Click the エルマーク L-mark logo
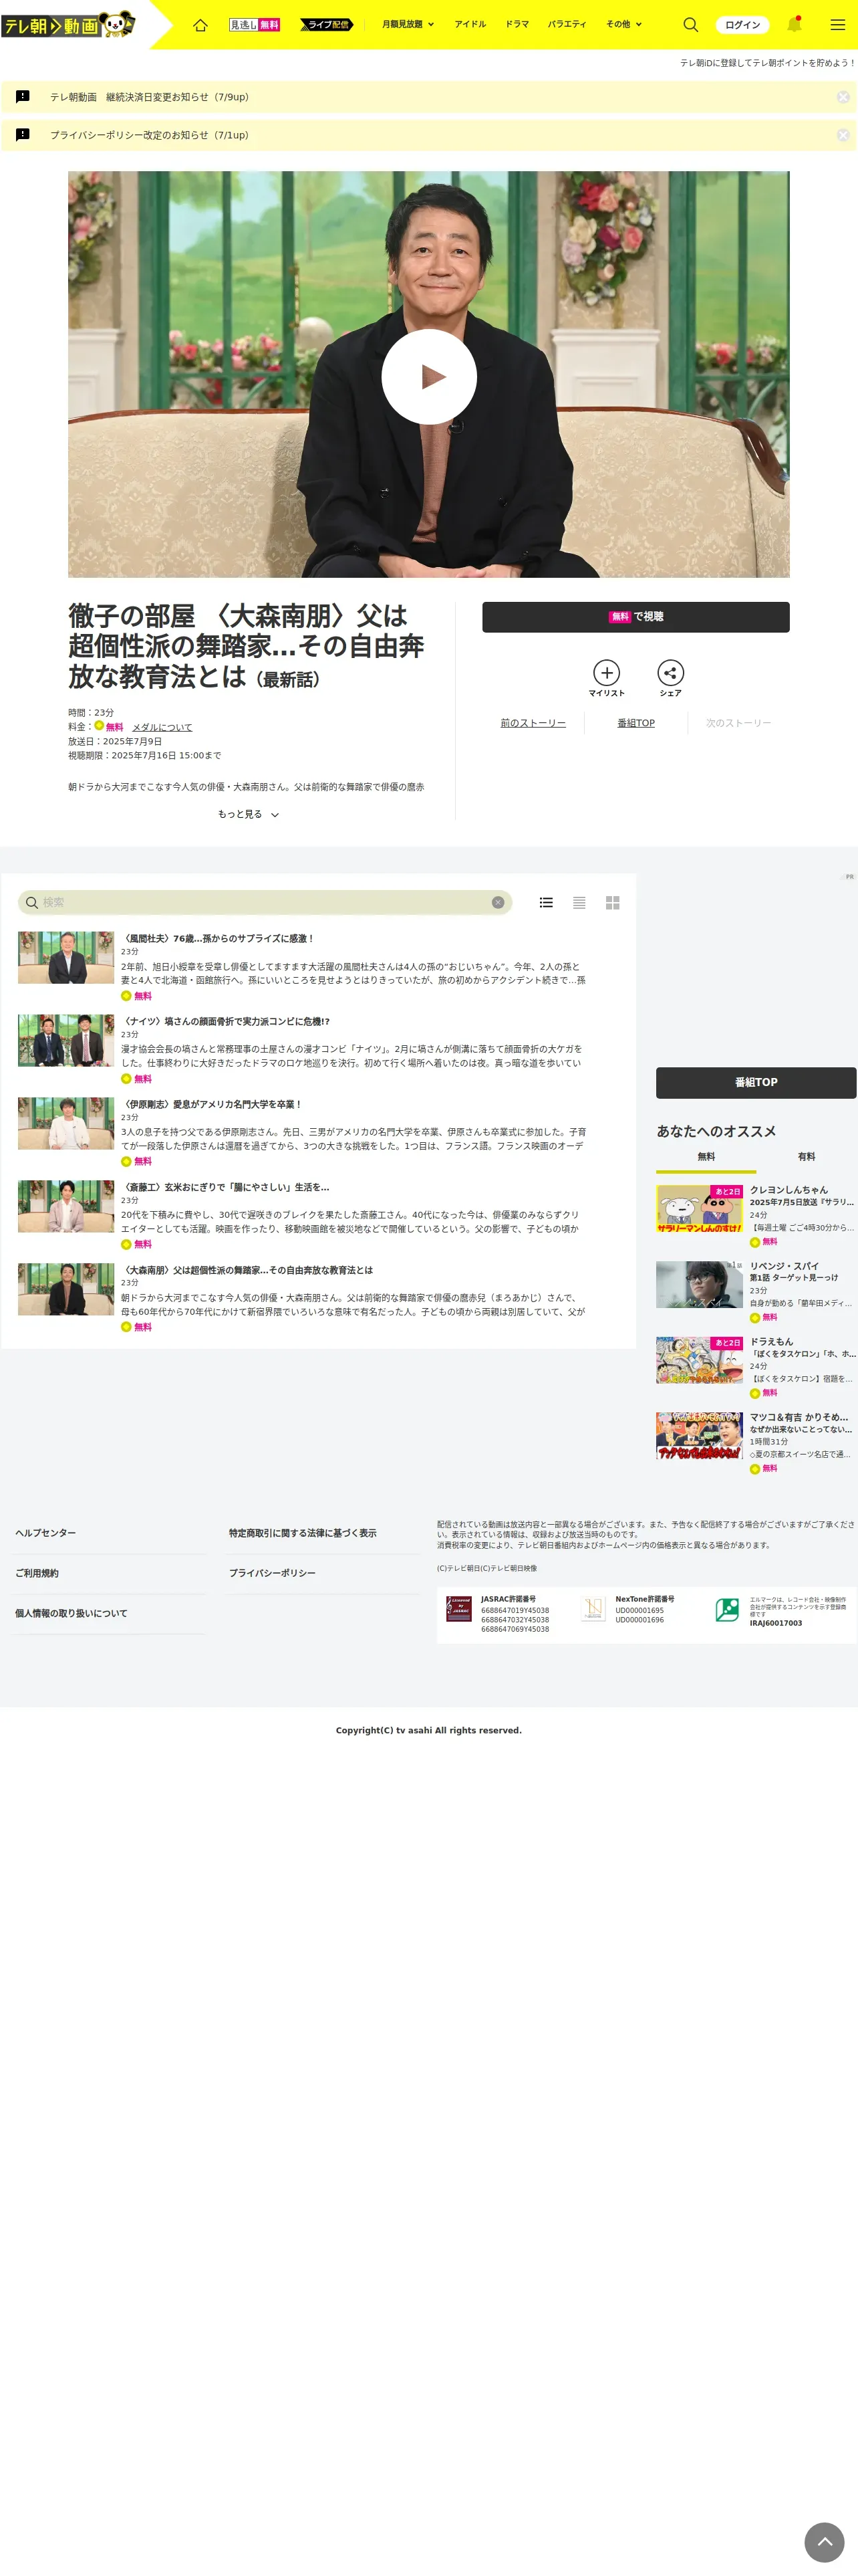Screen dimensions: 858x2576 pyautogui.click(x=727, y=1609)
